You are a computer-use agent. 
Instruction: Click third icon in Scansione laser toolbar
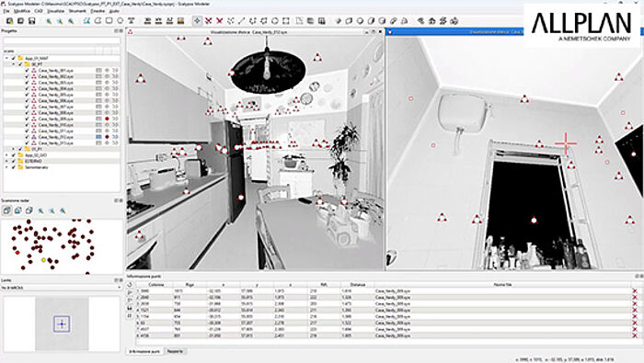[29, 210]
